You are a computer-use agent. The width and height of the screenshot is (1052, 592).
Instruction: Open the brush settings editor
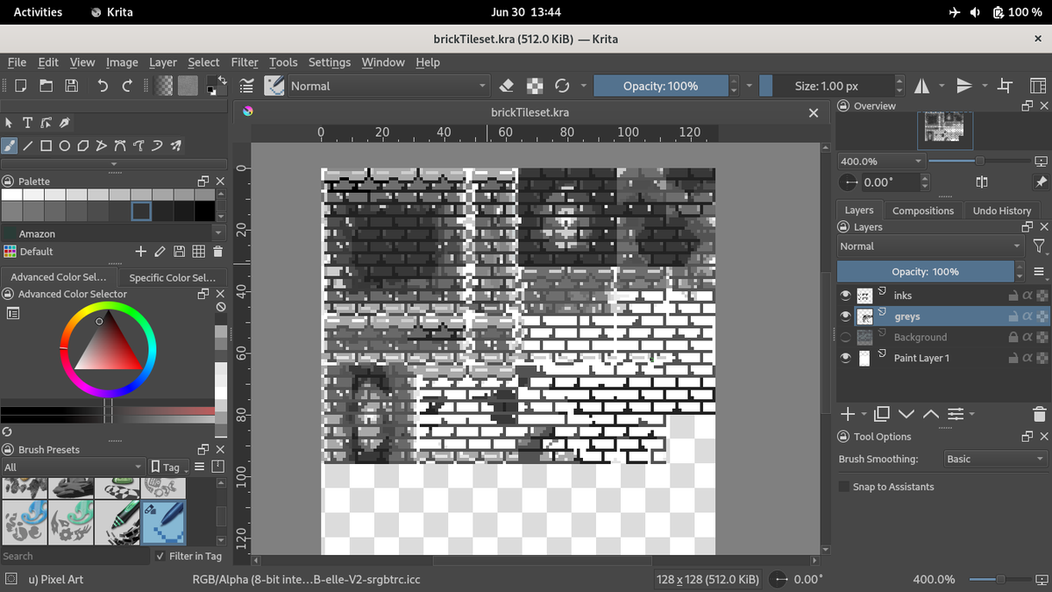(x=247, y=86)
